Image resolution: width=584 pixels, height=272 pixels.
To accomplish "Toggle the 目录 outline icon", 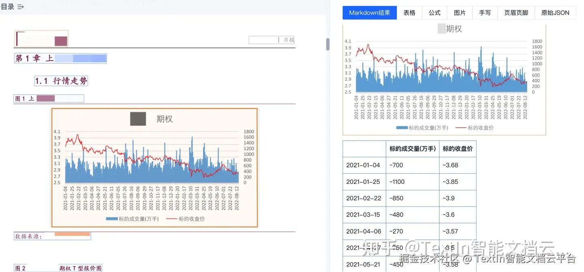I will coord(21,7).
